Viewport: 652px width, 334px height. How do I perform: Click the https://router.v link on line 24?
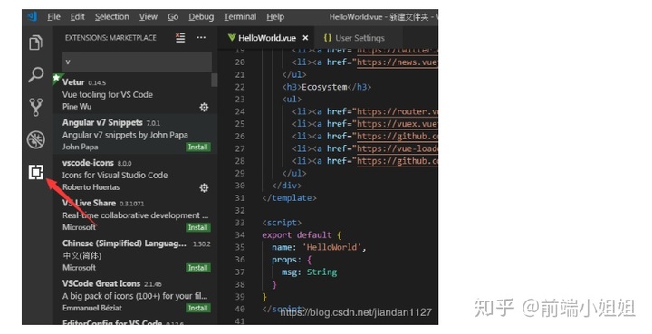[398, 111]
